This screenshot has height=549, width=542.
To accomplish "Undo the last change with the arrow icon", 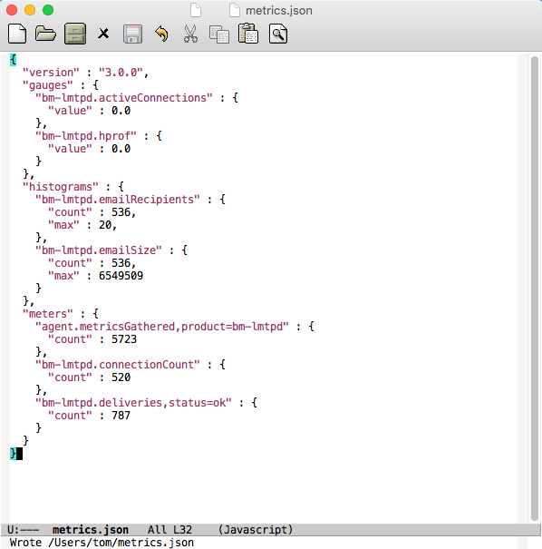I will point(161,34).
